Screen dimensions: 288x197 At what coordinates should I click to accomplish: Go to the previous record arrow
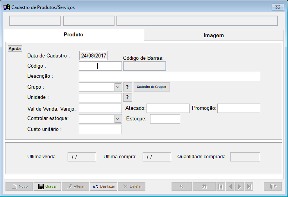[x=230, y=187]
